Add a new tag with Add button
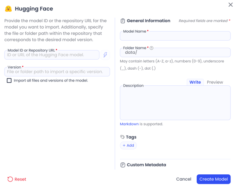 (x=128, y=145)
